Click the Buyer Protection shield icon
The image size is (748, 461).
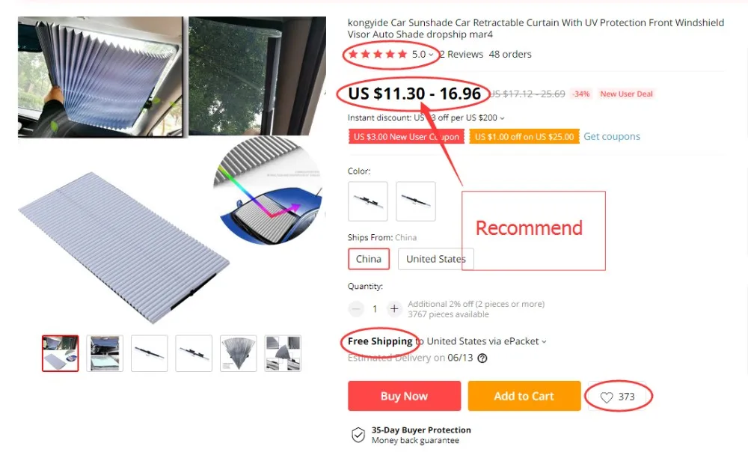point(358,435)
